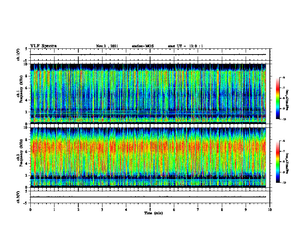Click the ch.1(V) waveform axis label

pyautogui.click(x=18, y=55)
